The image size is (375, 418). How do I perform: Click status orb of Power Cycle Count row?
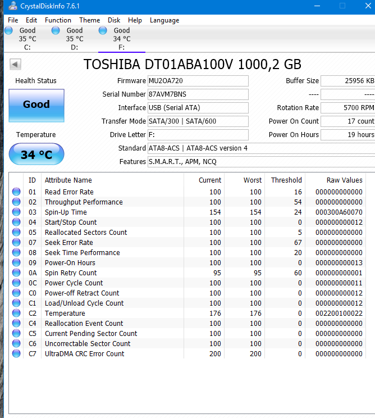tap(16, 283)
